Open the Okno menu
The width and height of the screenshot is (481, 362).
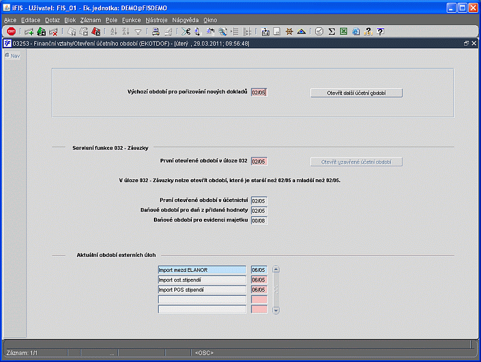210,20
